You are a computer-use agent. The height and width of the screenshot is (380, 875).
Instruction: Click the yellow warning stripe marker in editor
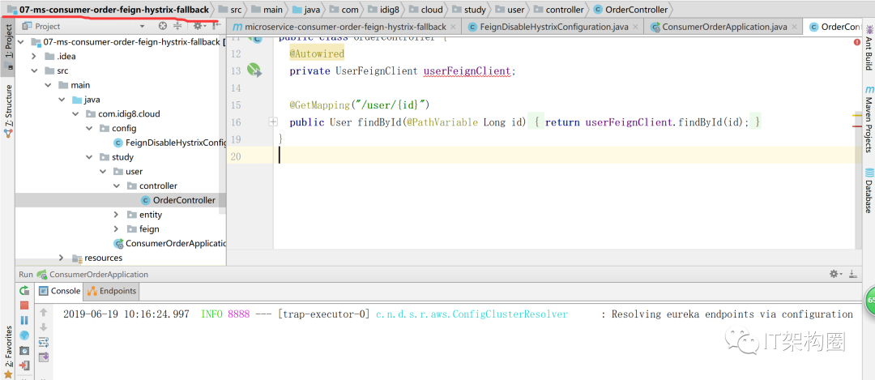tap(858, 114)
